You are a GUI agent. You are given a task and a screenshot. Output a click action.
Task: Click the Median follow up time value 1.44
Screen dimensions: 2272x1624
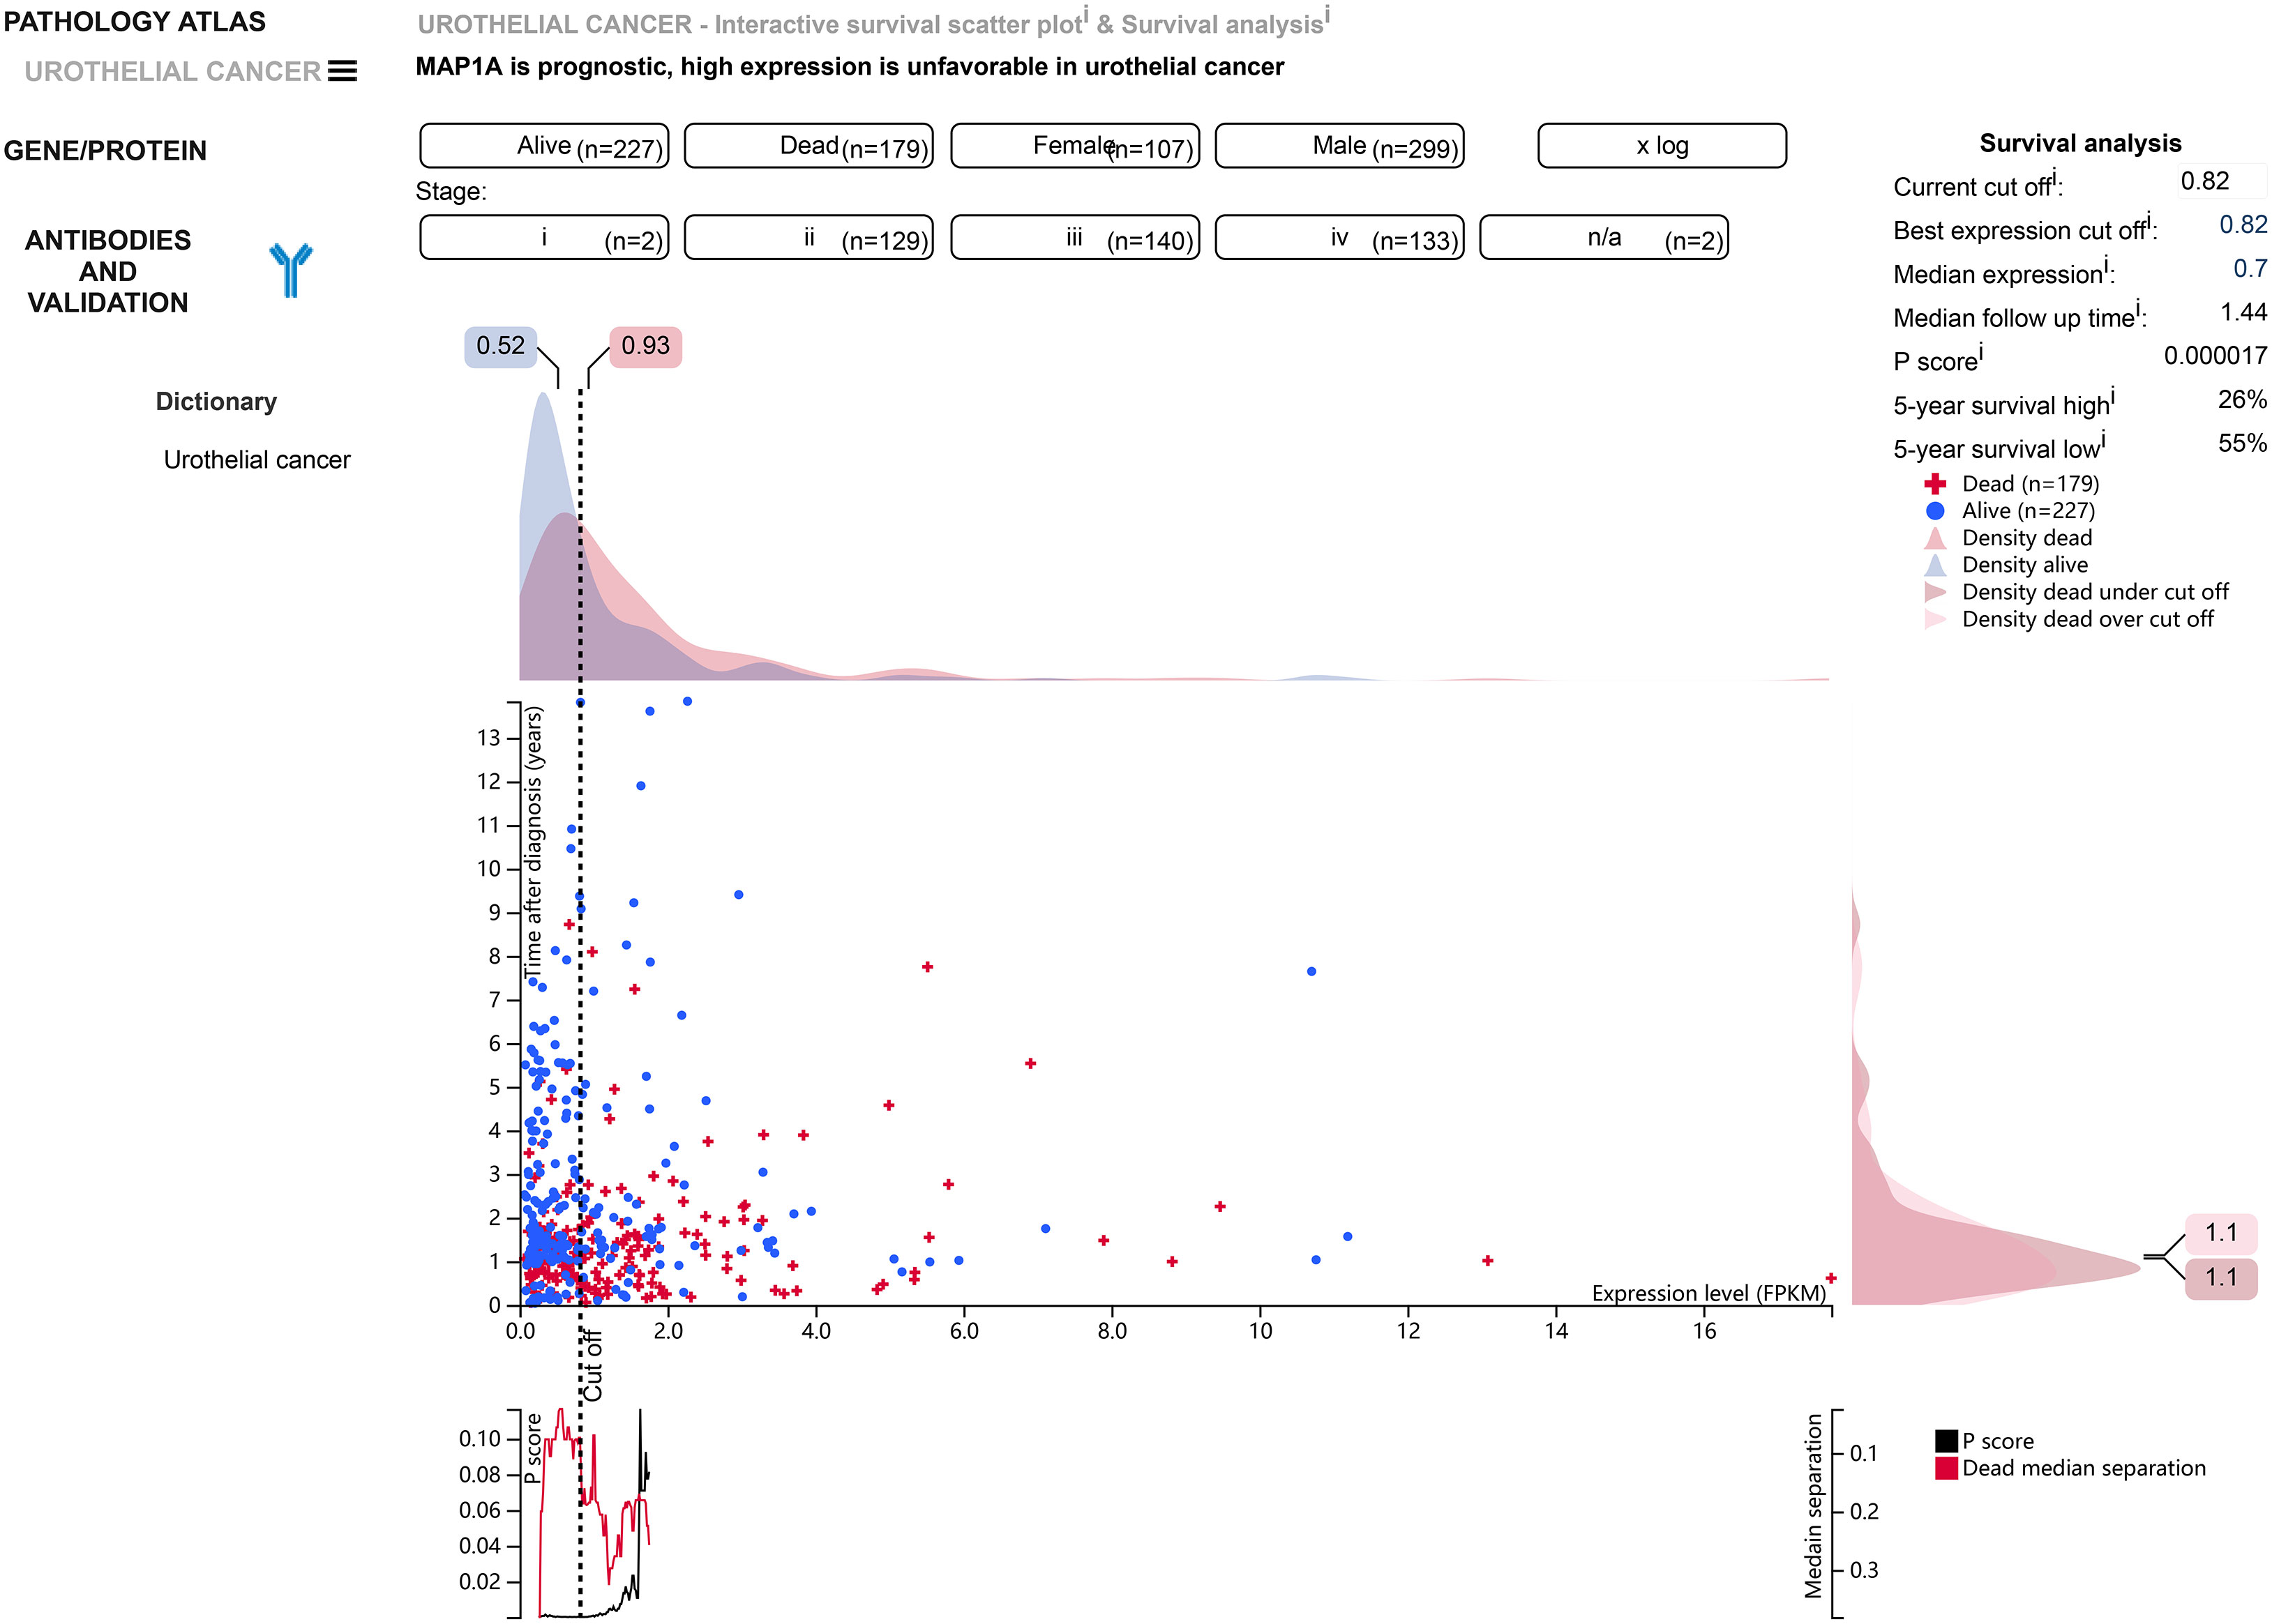2244,312
